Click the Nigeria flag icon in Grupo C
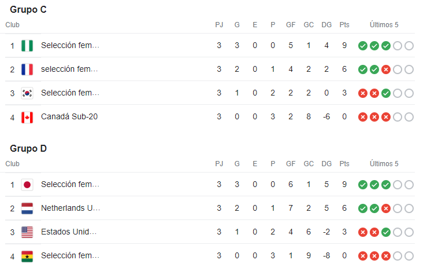Image resolution: width=427 pixels, height=271 pixels. pos(27,46)
